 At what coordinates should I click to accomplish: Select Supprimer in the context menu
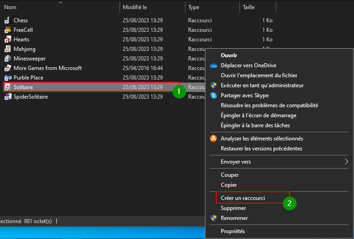233,208
